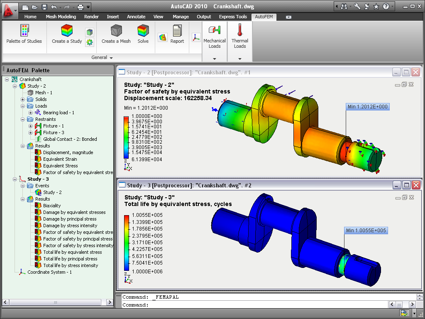Select Damage by stress intensity result
The width and height of the screenshot is (425, 319).
click(x=70, y=226)
